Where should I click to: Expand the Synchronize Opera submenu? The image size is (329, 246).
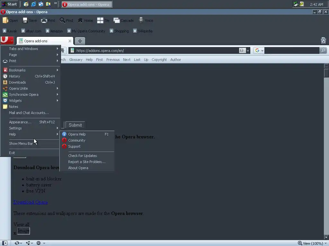(31, 94)
